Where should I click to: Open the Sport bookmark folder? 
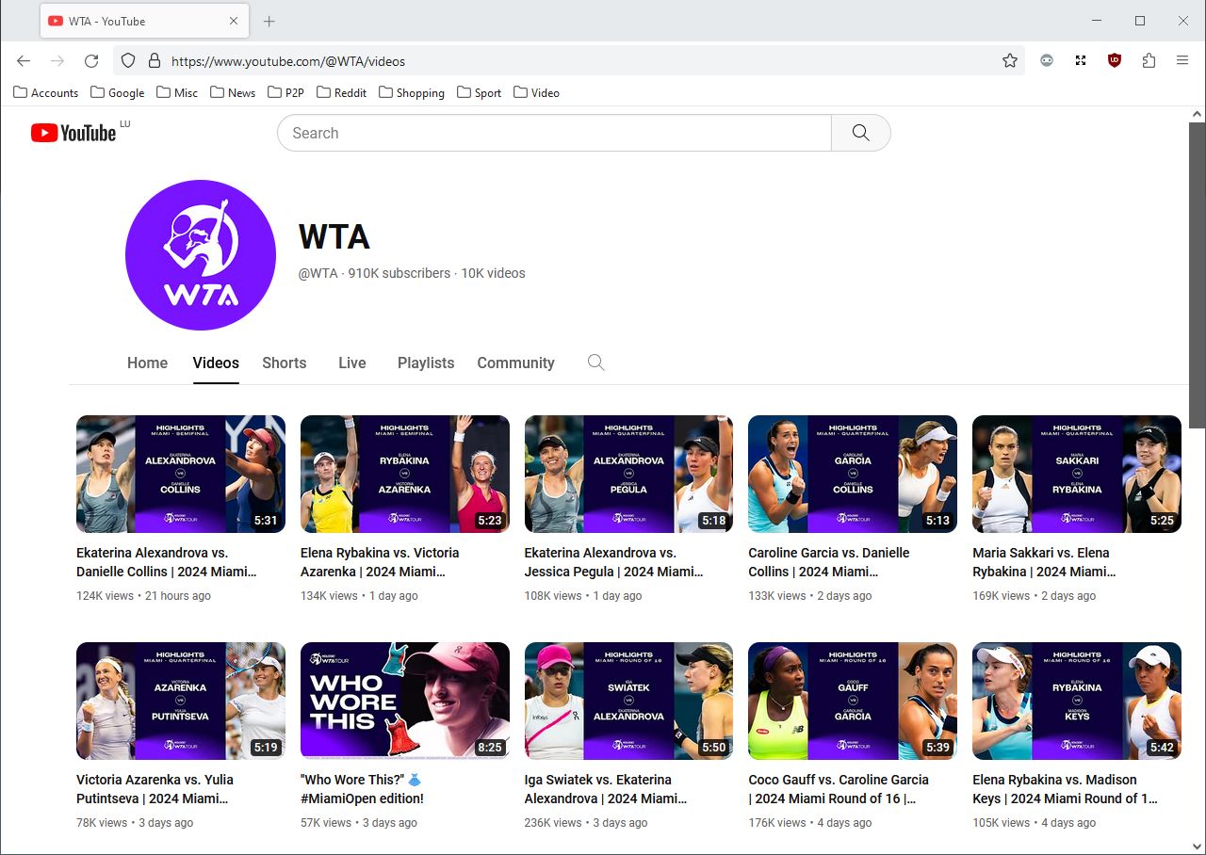pyautogui.click(x=479, y=92)
